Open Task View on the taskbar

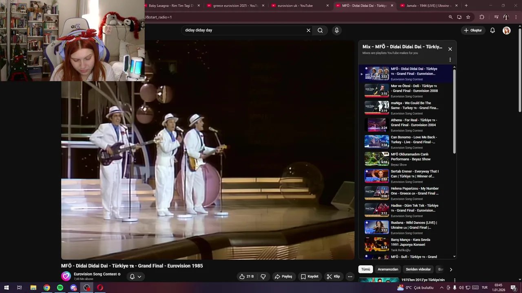click(x=19, y=288)
